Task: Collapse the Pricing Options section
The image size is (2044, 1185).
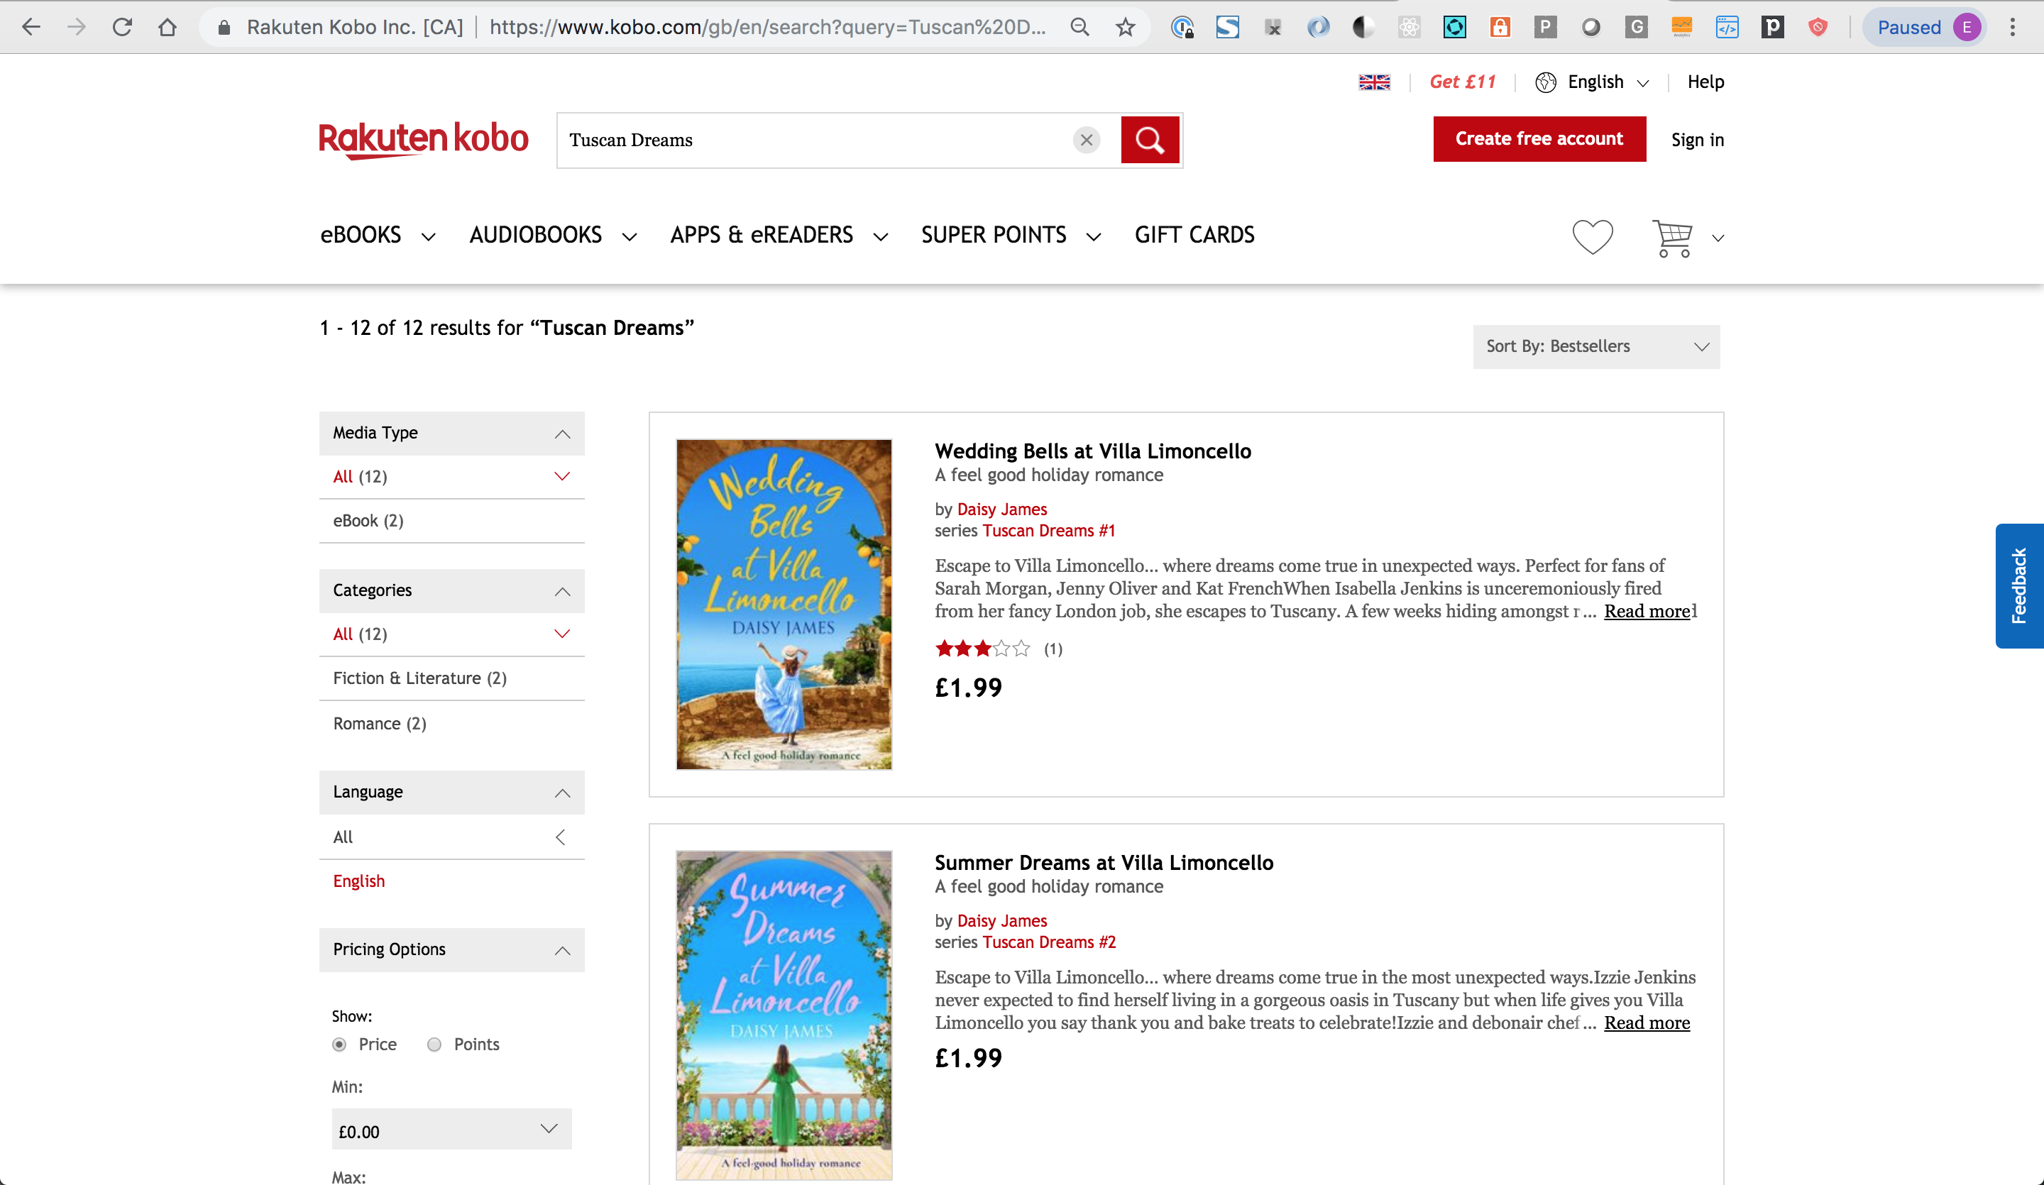Action: 452,950
